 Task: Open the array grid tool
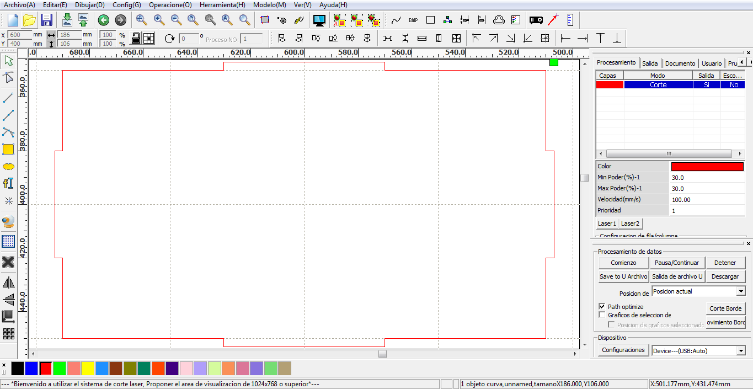click(8, 334)
